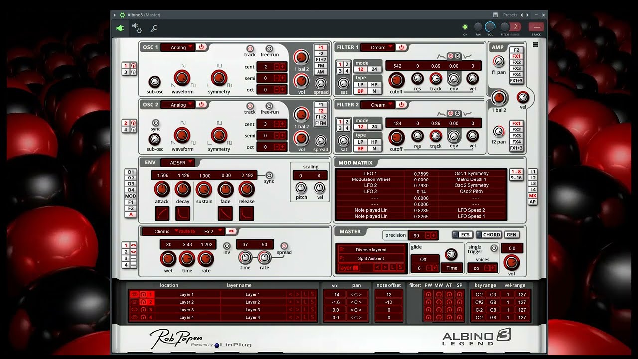Toggle single trigger switch

(x=494, y=248)
